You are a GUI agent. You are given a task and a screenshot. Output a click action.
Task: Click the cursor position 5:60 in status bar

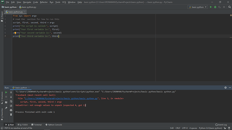(x=172, y=128)
